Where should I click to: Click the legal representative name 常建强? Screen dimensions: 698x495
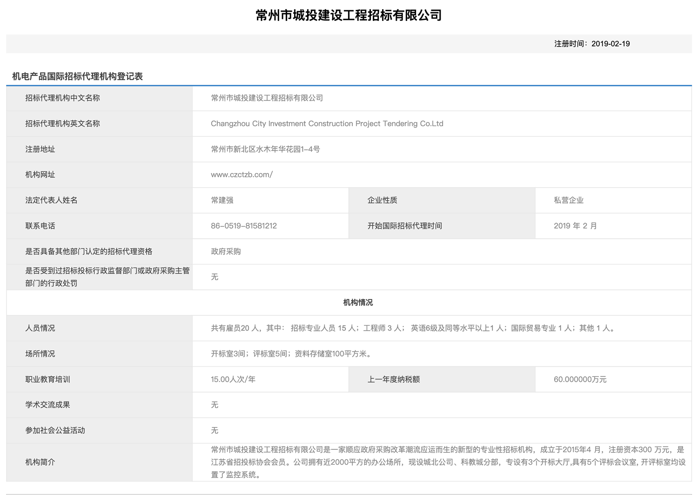[222, 200]
